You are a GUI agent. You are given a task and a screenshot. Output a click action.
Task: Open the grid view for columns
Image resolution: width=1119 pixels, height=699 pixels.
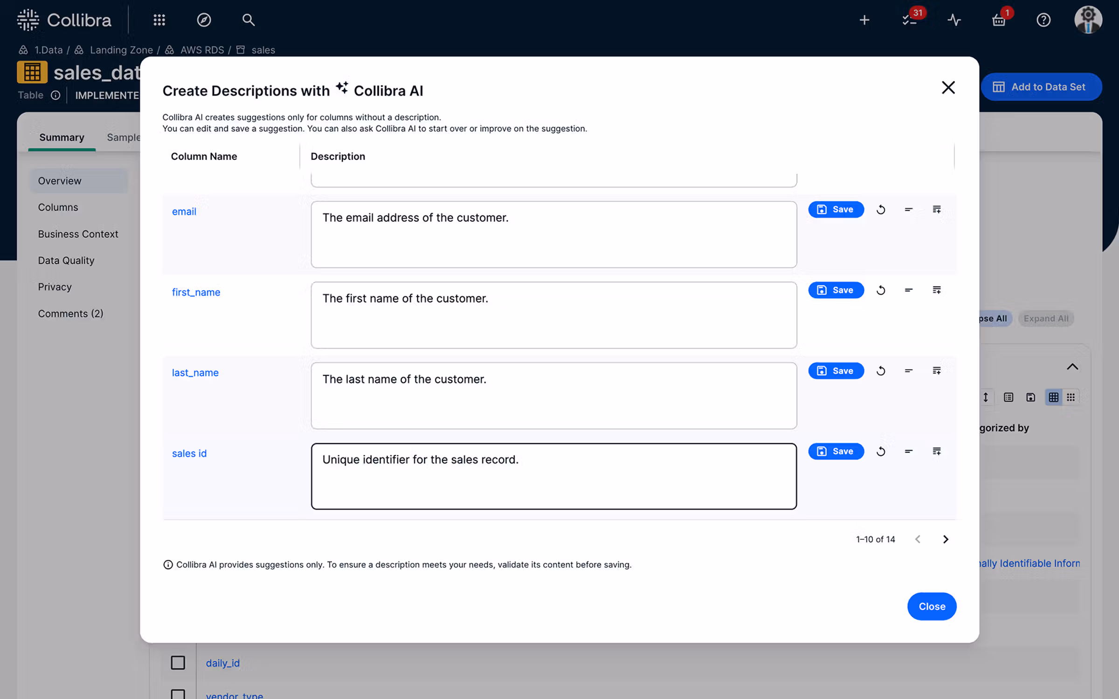1071,397
